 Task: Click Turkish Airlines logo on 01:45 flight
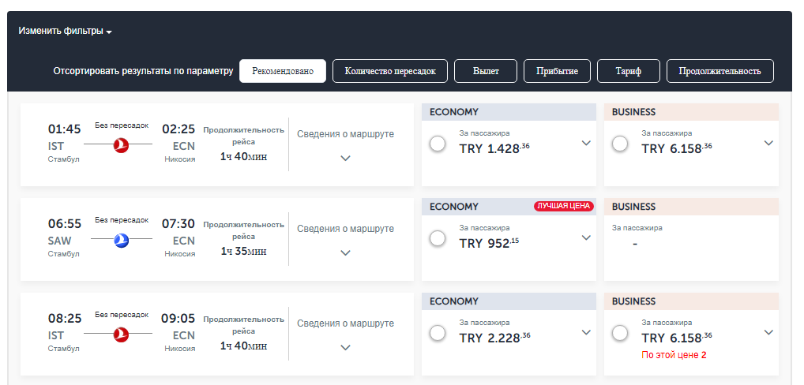click(x=121, y=145)
